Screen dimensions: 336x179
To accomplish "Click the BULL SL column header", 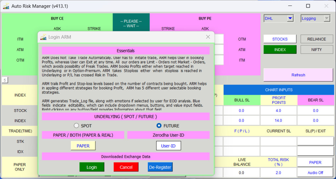I will (242, 100).
